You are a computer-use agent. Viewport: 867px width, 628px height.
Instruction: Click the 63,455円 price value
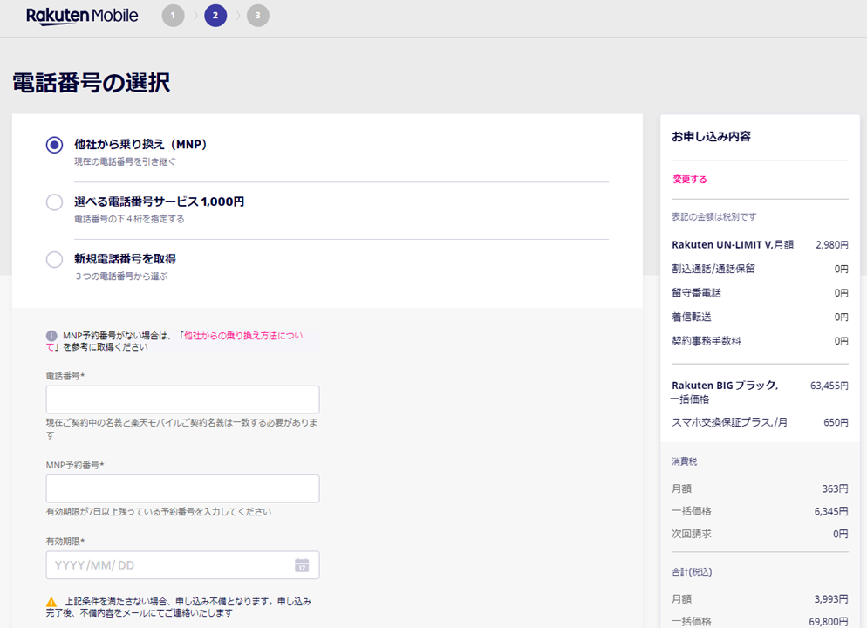point(829,386)
